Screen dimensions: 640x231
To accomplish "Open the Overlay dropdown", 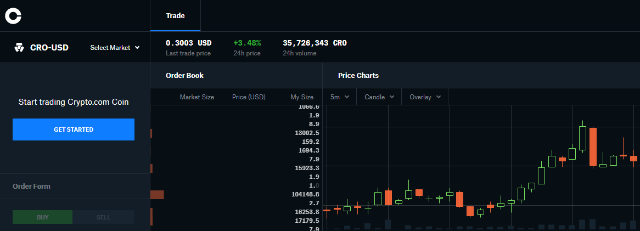I will (425, 97).
